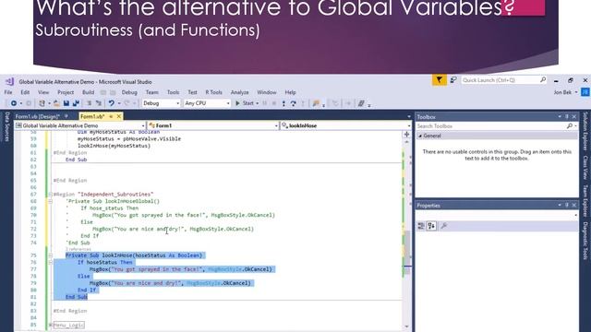Image resolution: width=591 pixels, height=332 pixels.
Task: Expand the collapsed Menu_Logic region
Action: click(50, 325)
